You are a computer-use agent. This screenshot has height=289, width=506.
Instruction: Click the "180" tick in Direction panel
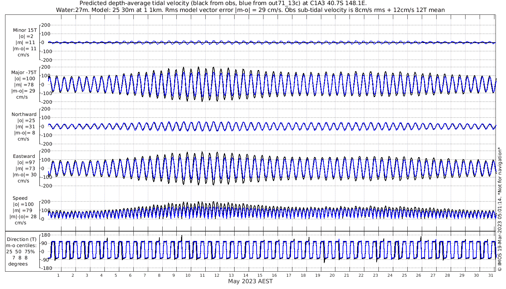click(46, 235)
